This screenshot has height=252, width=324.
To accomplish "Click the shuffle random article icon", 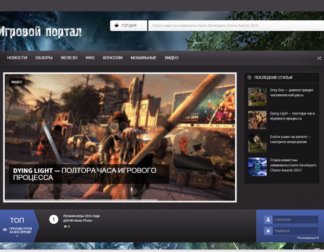I will point(319,58).
